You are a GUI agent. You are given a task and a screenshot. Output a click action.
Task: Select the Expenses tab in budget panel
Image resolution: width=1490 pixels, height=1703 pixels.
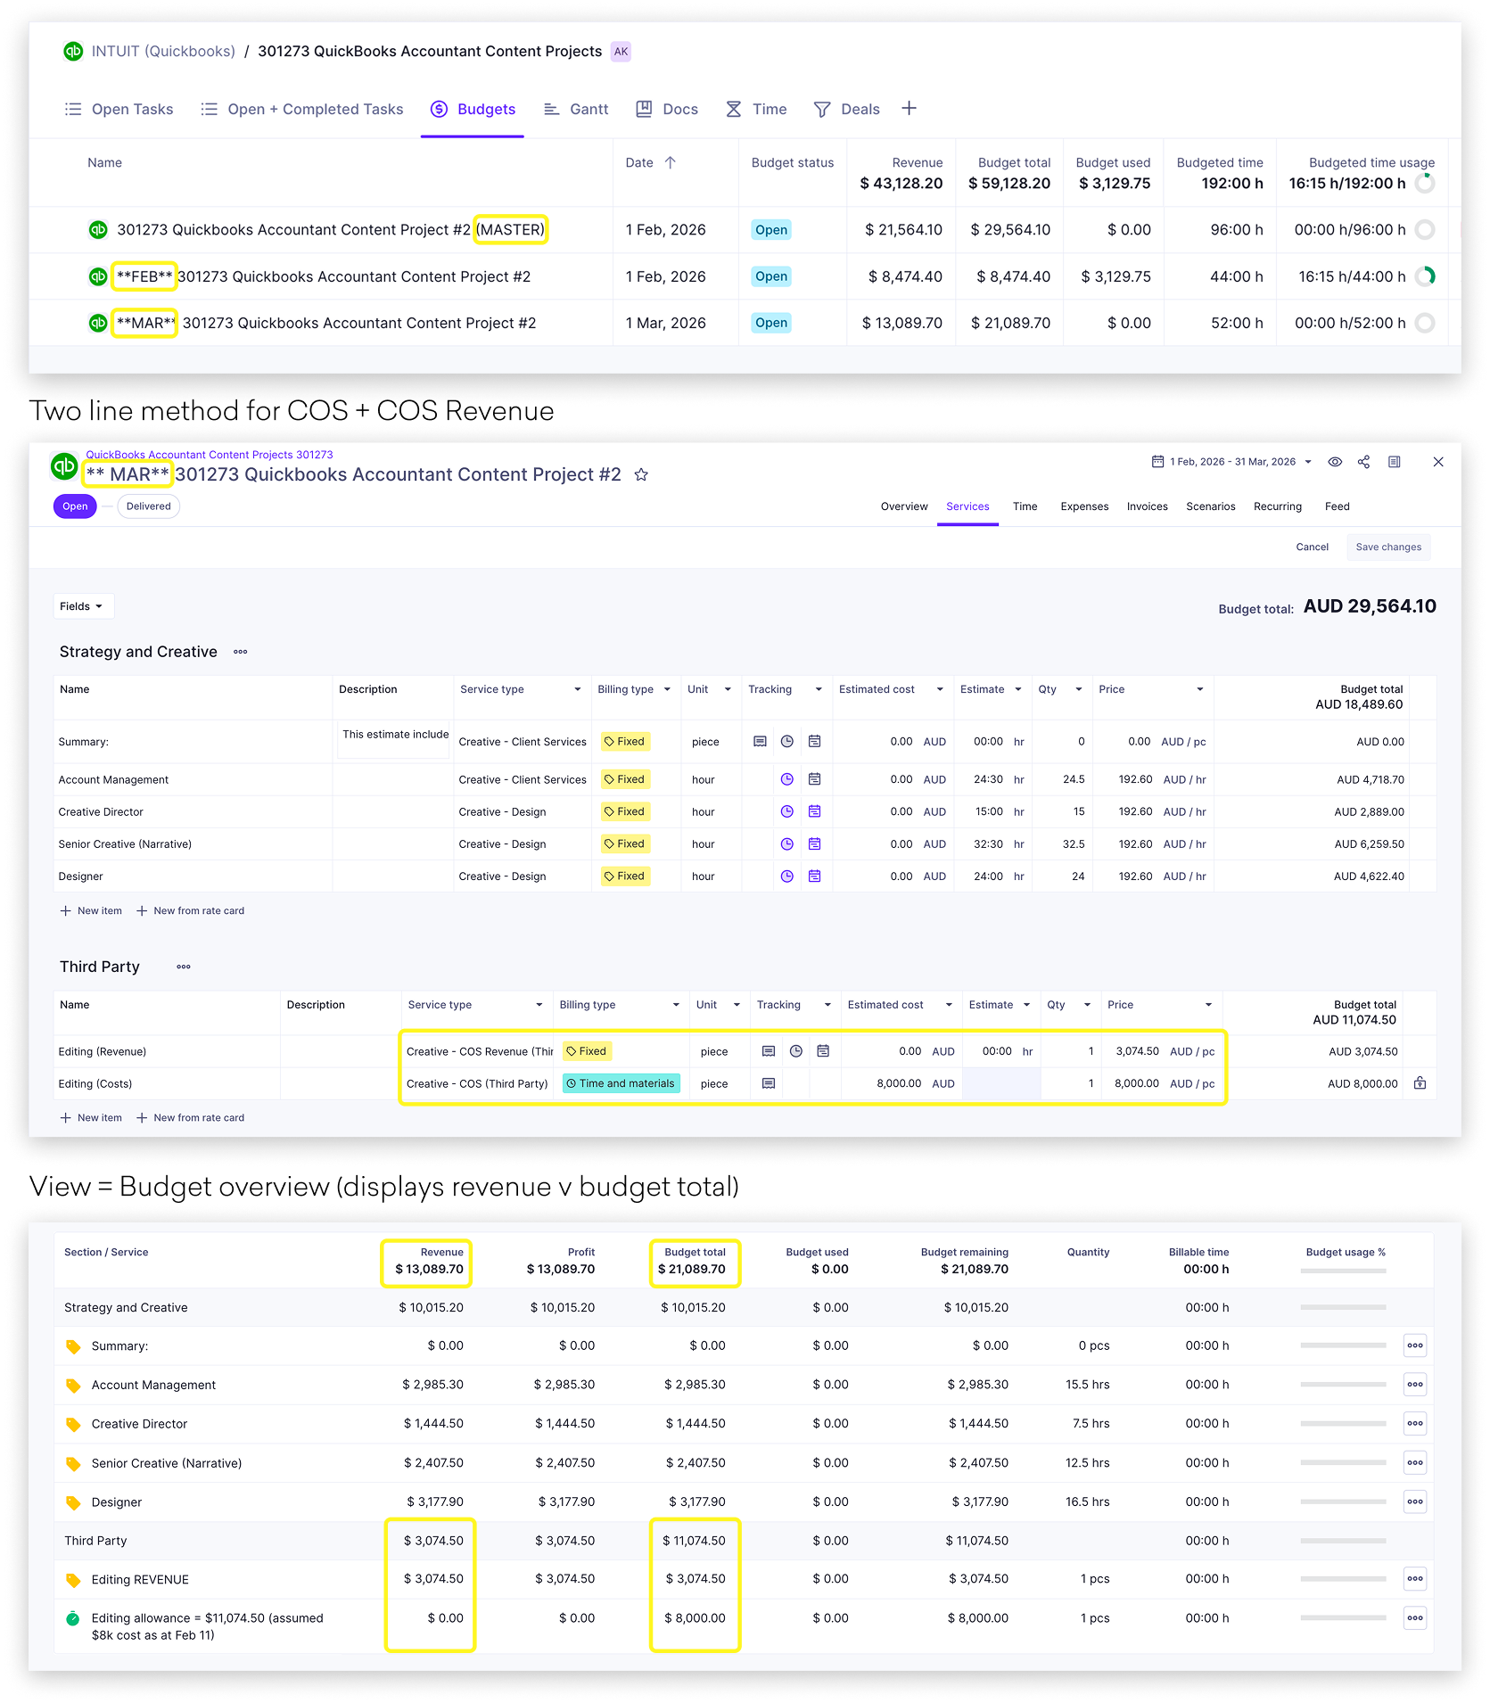pos(1084,506)
